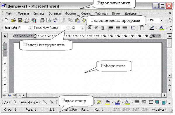175x115 pixels.
Task: Insert picture from drawing toolbar
Action: [x=99, y=102]
